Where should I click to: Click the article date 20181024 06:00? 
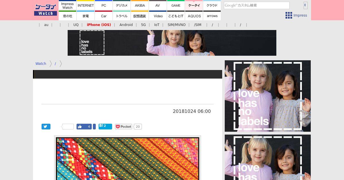tap(192, 111)
